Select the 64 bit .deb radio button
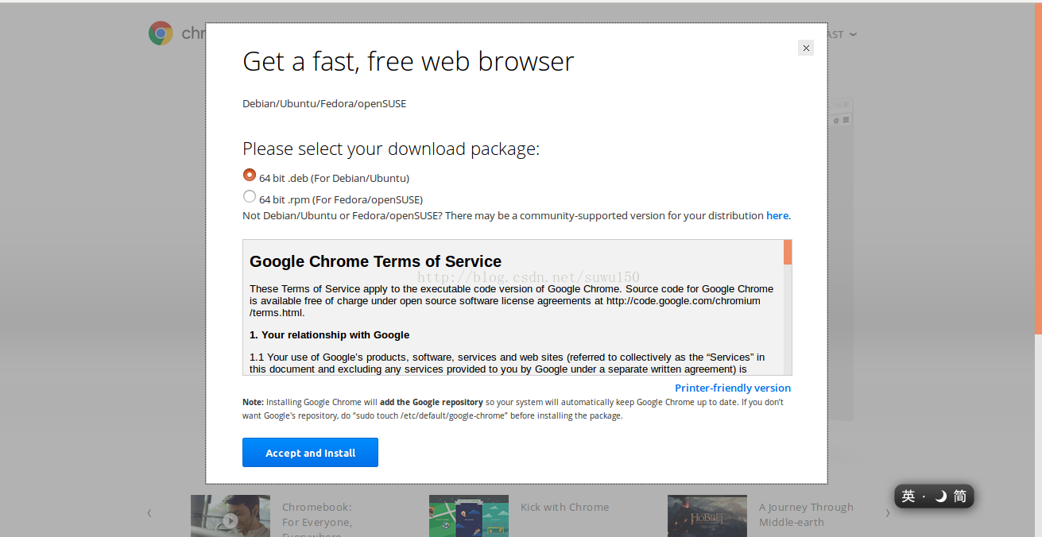Screen dimensions: 1042x537 pyautogui.click(x=250, y=175)
